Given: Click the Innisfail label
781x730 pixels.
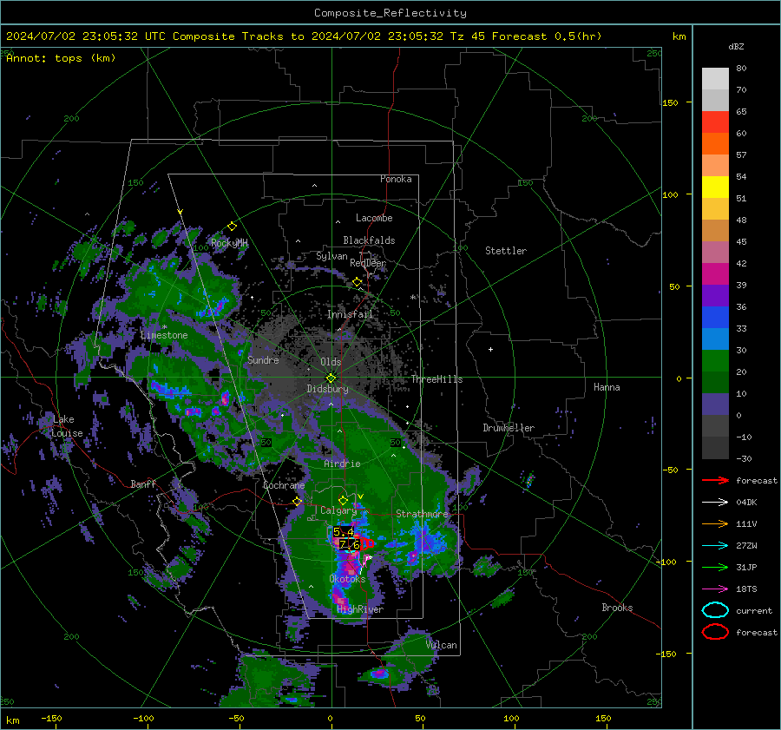Looking at the screenshot, I should 350,314.
